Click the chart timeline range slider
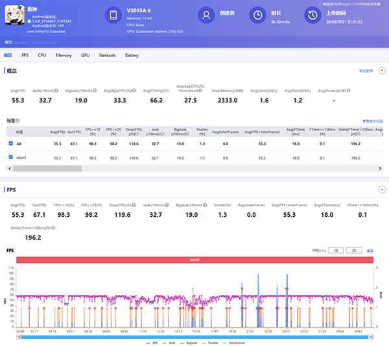 (x=194, y=336)
